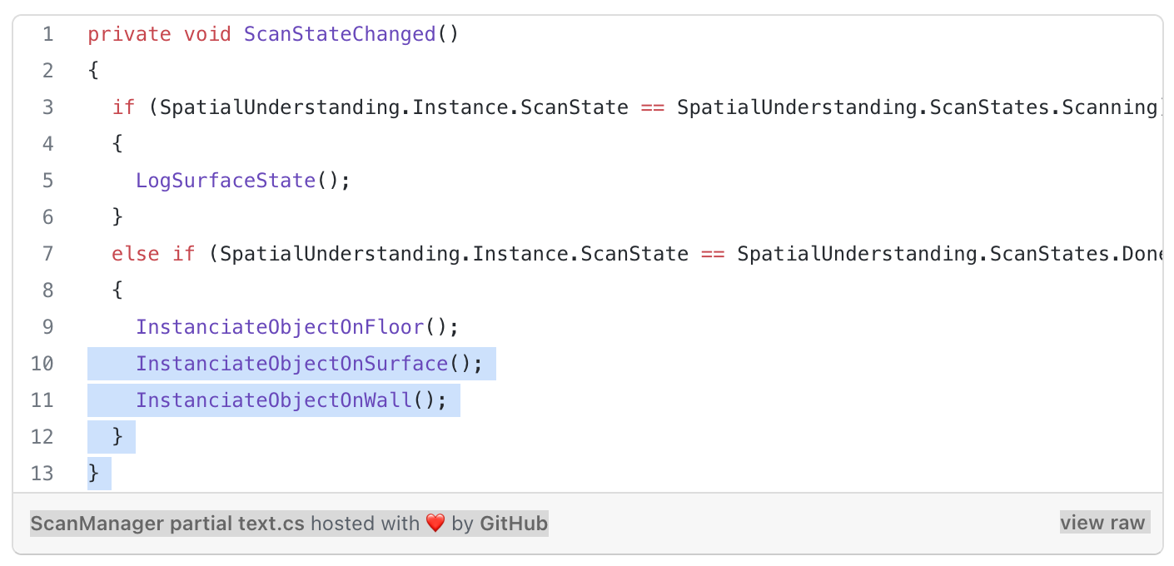Image resolution: width=1174 pixels, height=566 pixels.
Task: Click the closing brace on line 13
Action: point(93,474)
